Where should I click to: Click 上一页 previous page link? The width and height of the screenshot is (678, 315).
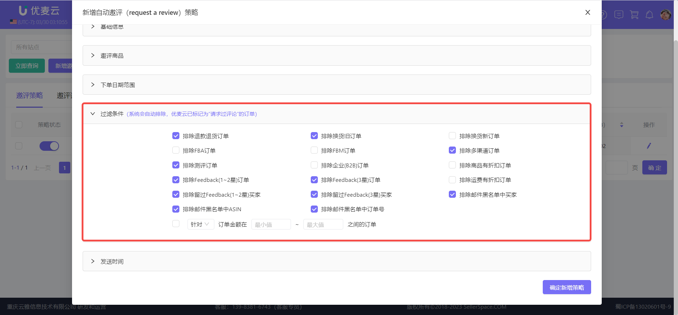click(42, 168)
